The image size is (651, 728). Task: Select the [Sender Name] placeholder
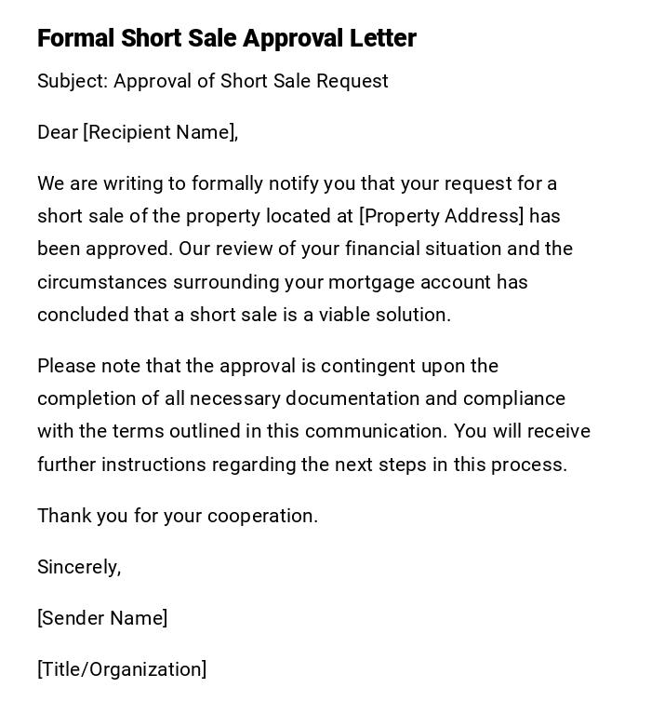pos(102,618)
